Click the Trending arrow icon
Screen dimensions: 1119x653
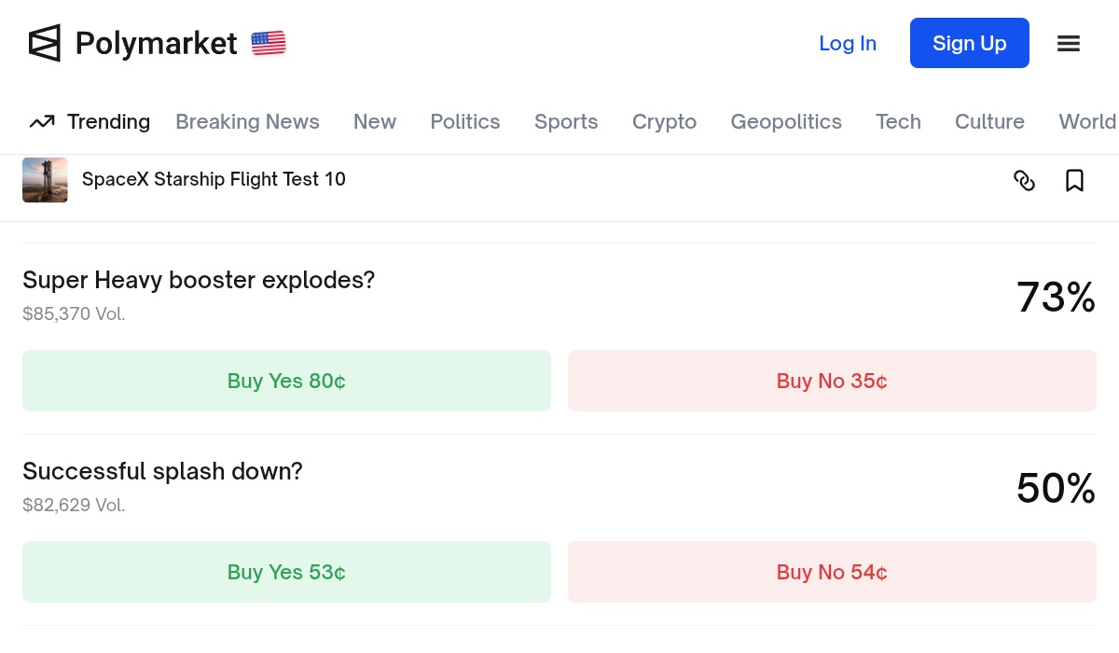42,122
